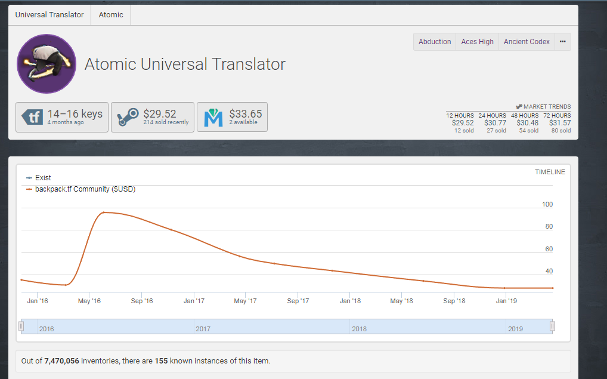The height and width of the screenshot is (379, 607).
Task: Grab the right range slider handle
Action: 552,326
